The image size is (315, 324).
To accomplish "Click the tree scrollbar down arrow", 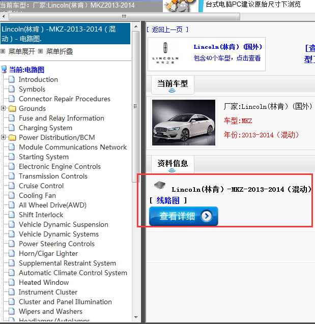I will tap(136, 317).
